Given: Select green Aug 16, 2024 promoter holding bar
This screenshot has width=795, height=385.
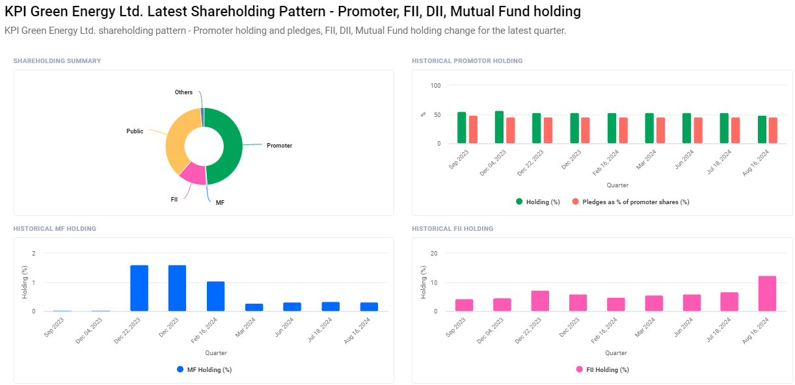Looking at the screenshot, I should coord(762,129).
